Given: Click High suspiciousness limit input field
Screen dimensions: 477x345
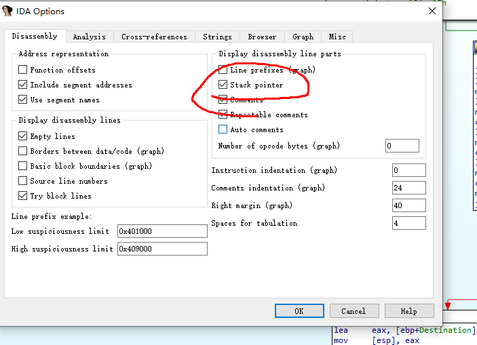Looking at the screenshot, I should [x=162, y=249].
